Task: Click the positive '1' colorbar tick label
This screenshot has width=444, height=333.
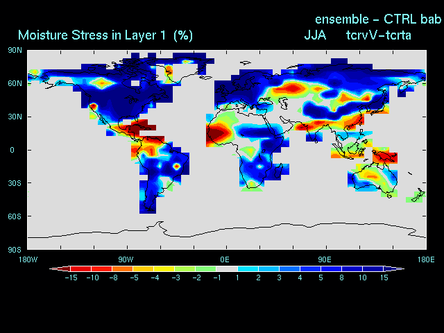Action: tap(237, 277)
